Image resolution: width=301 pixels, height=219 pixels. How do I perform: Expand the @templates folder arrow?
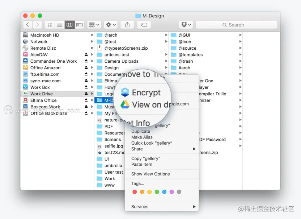click(240, 55)
